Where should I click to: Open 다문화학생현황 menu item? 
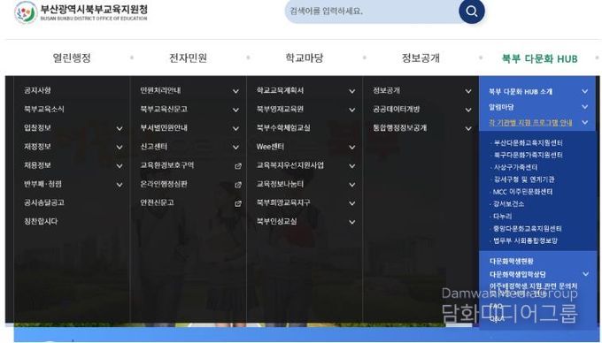[x=512, y=261]
